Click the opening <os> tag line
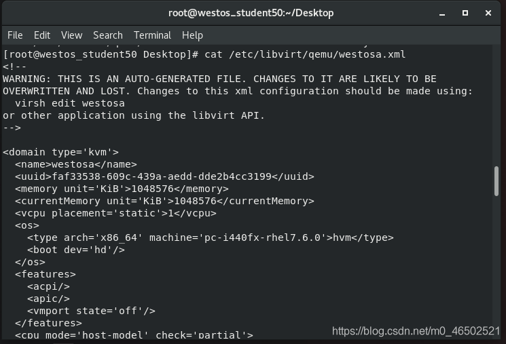 (27, 225)
